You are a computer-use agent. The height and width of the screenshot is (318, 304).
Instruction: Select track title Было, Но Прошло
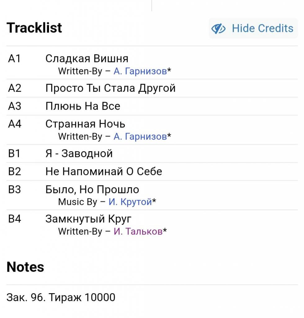click(x=92, y=190)
